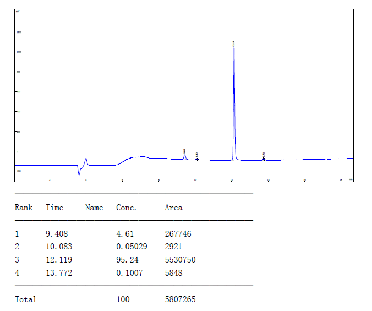Click retention time value 10.083
372x311 pixels.
point(59,247)
